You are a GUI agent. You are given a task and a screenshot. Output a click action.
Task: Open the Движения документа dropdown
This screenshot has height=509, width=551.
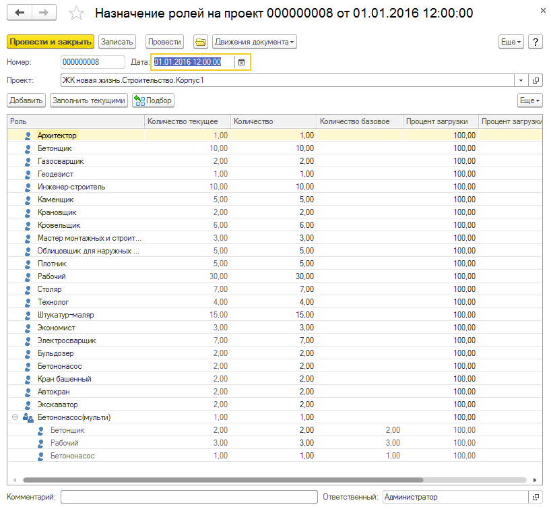coord(255,42)
